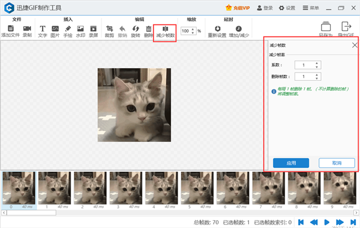Screen dimensions: 360x228
Task: Play the GIF animation
Action: [326, 222]
